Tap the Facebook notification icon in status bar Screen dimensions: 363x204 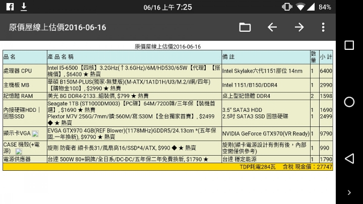click(10, 7)
